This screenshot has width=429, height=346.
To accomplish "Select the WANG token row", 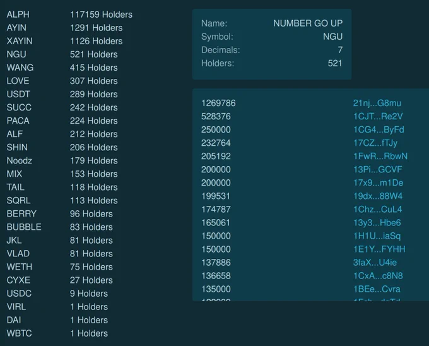I will click(62, 68).
